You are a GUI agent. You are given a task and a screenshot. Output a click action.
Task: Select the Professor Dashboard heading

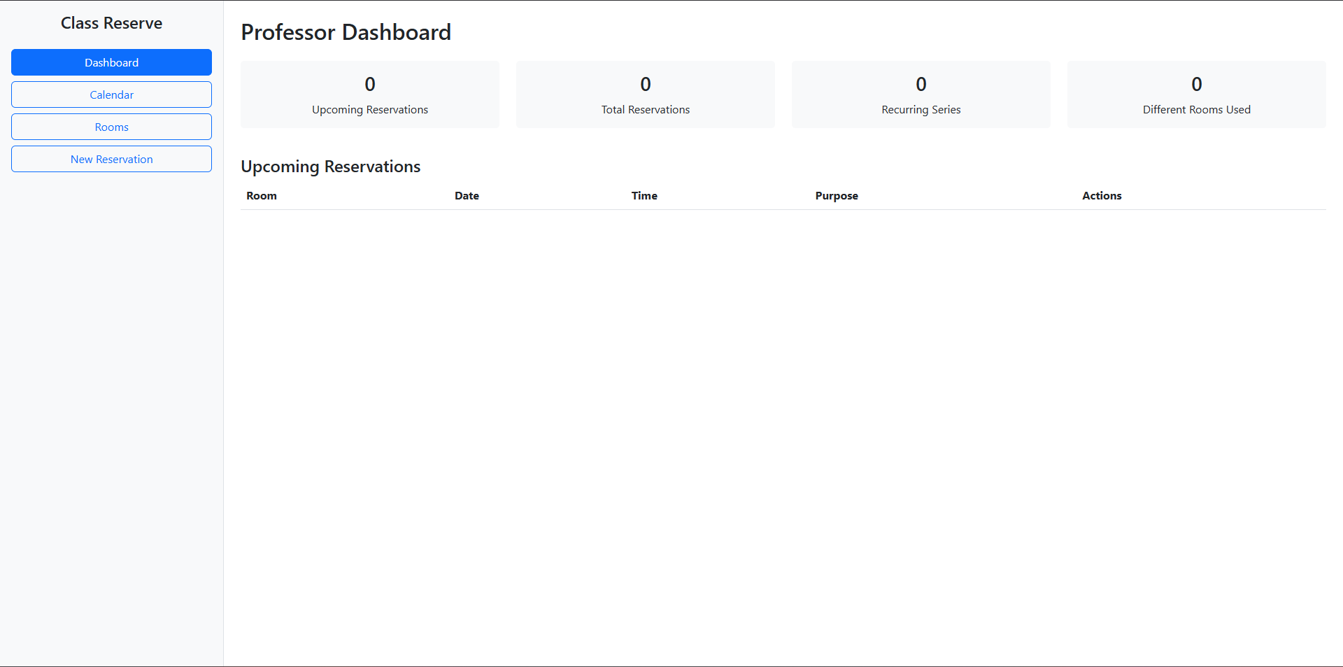tap(346, 32)
